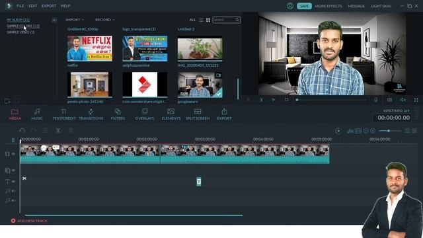Open the OVERLAYS tab
423x238 pixels.
[145, 114]
